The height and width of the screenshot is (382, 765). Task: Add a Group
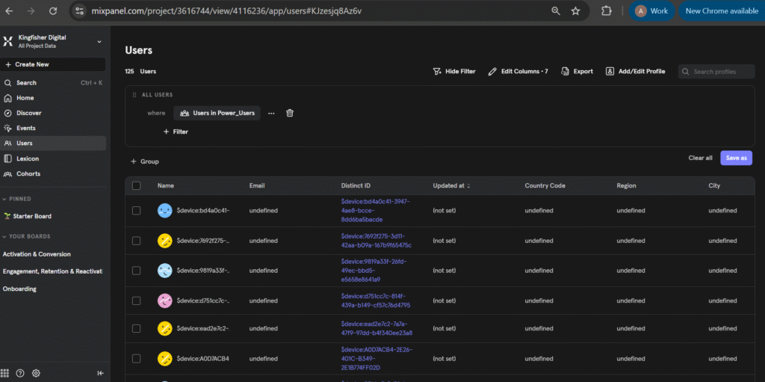pyautogui.click(x=145, y=161)
